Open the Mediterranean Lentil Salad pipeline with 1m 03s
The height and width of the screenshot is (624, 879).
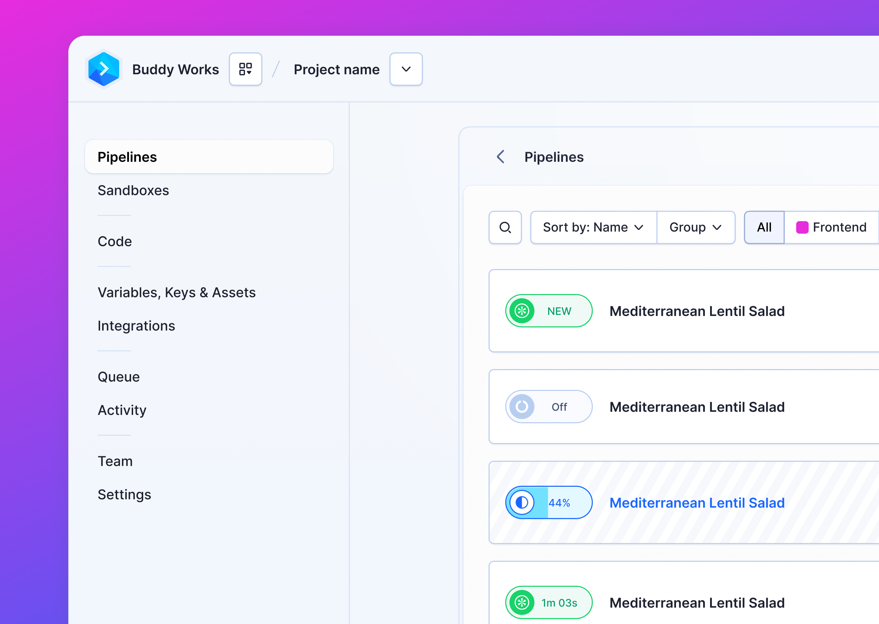(697, 603)
